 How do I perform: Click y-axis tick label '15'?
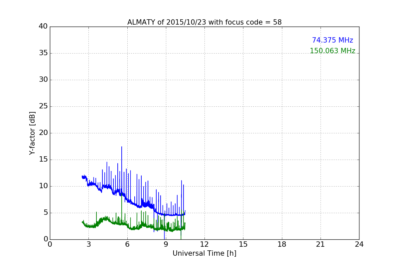(43, 160)
